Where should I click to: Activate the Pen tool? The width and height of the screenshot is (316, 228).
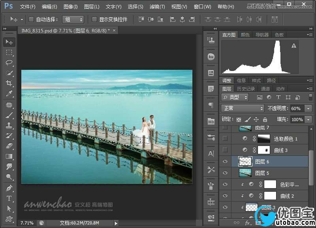(9, 188)
